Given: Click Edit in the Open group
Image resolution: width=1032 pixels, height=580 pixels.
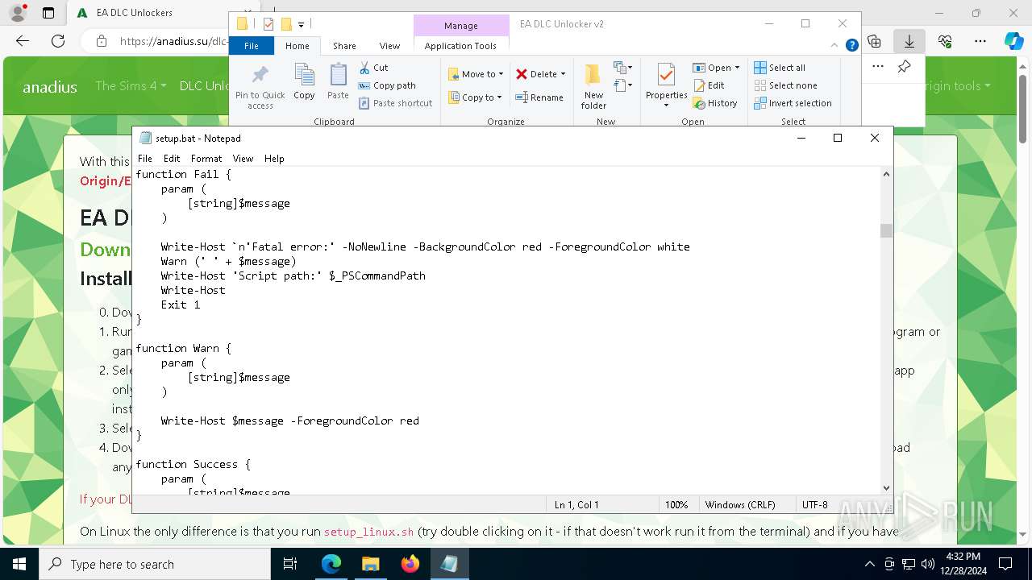Looking at the screenshot, I should pyautogui.click(x=709, y=85).
